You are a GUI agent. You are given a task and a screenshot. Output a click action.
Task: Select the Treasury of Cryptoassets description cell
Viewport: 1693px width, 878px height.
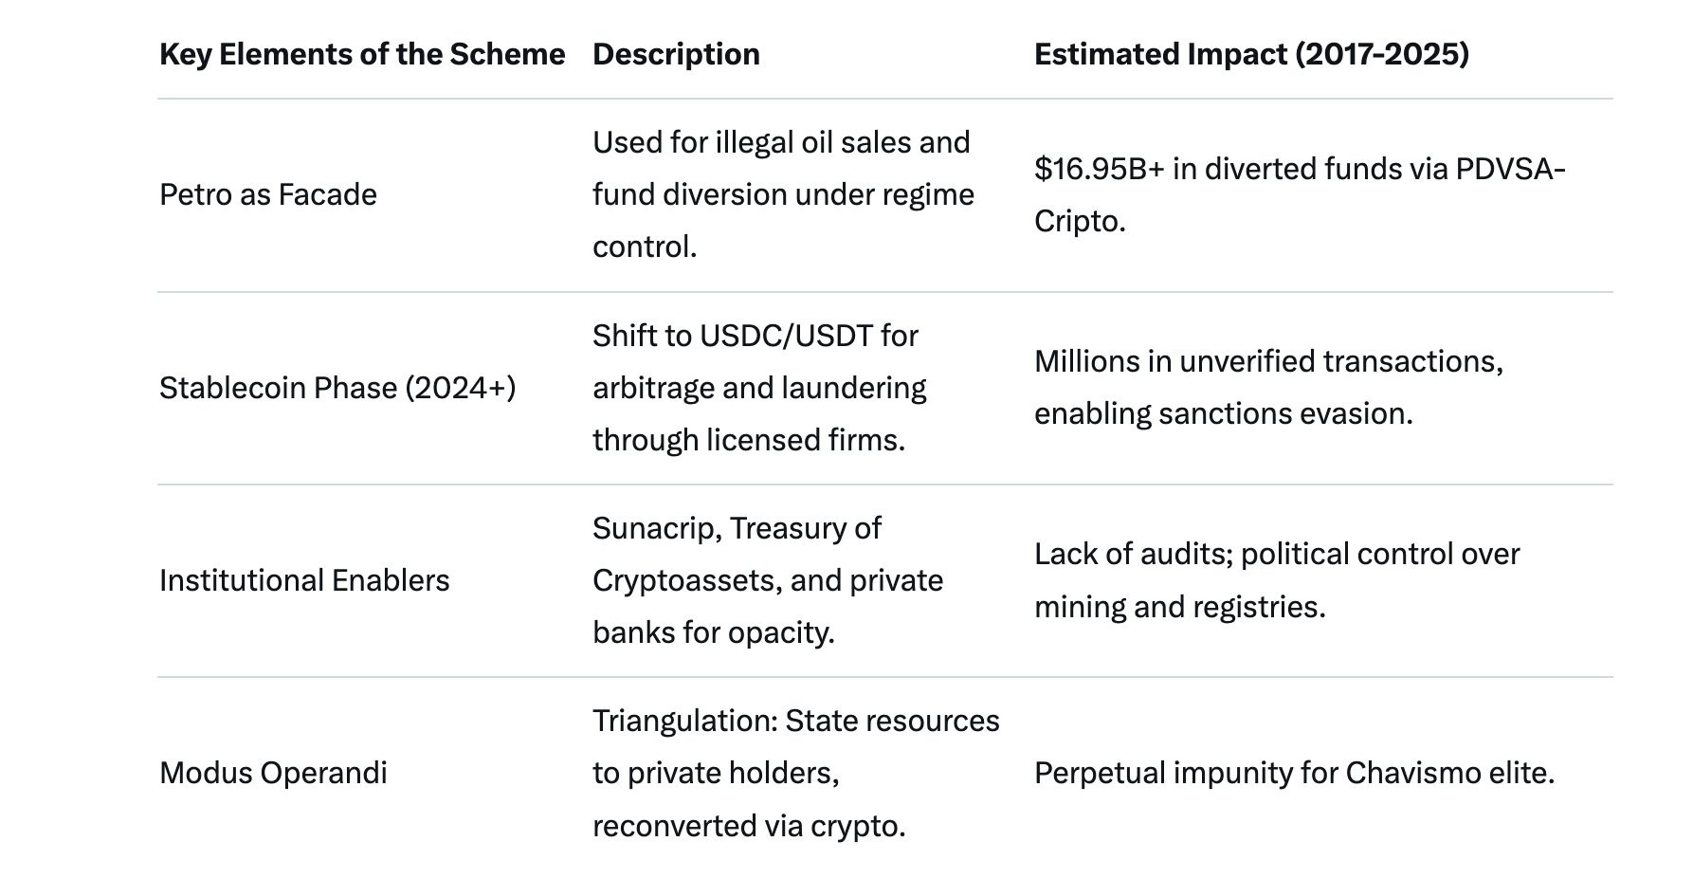(768, 580)
